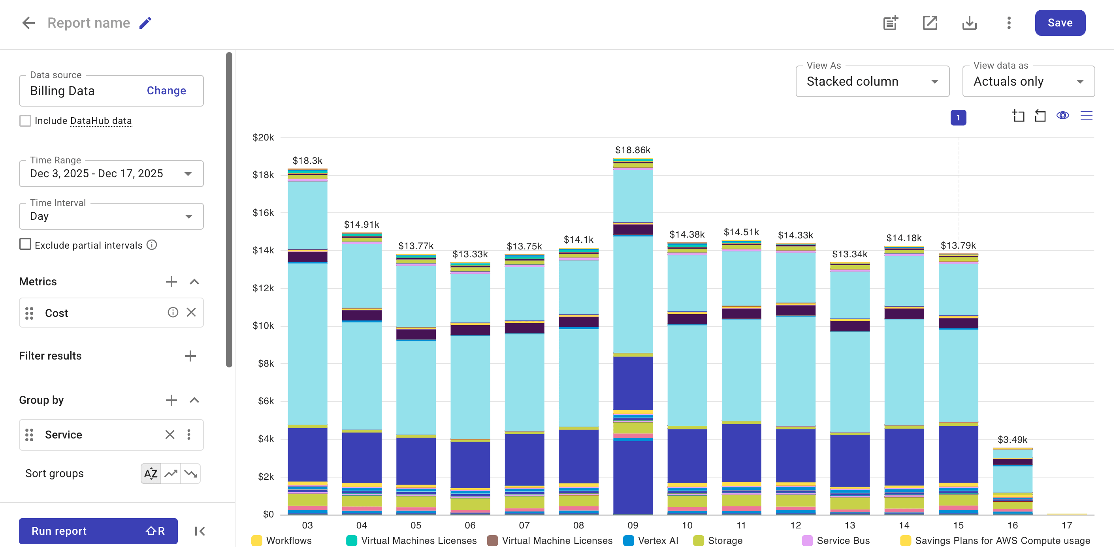Image resolution: width=1115 pixels, height=547 pixels.
Task: Check Exclude partial intervals
Action: point(26,244)
